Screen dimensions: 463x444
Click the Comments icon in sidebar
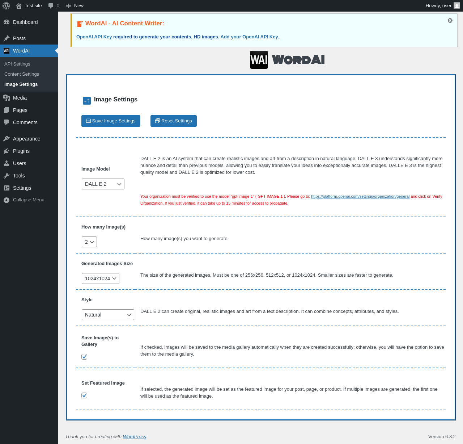pyautogui.click(x=7, y=122)
